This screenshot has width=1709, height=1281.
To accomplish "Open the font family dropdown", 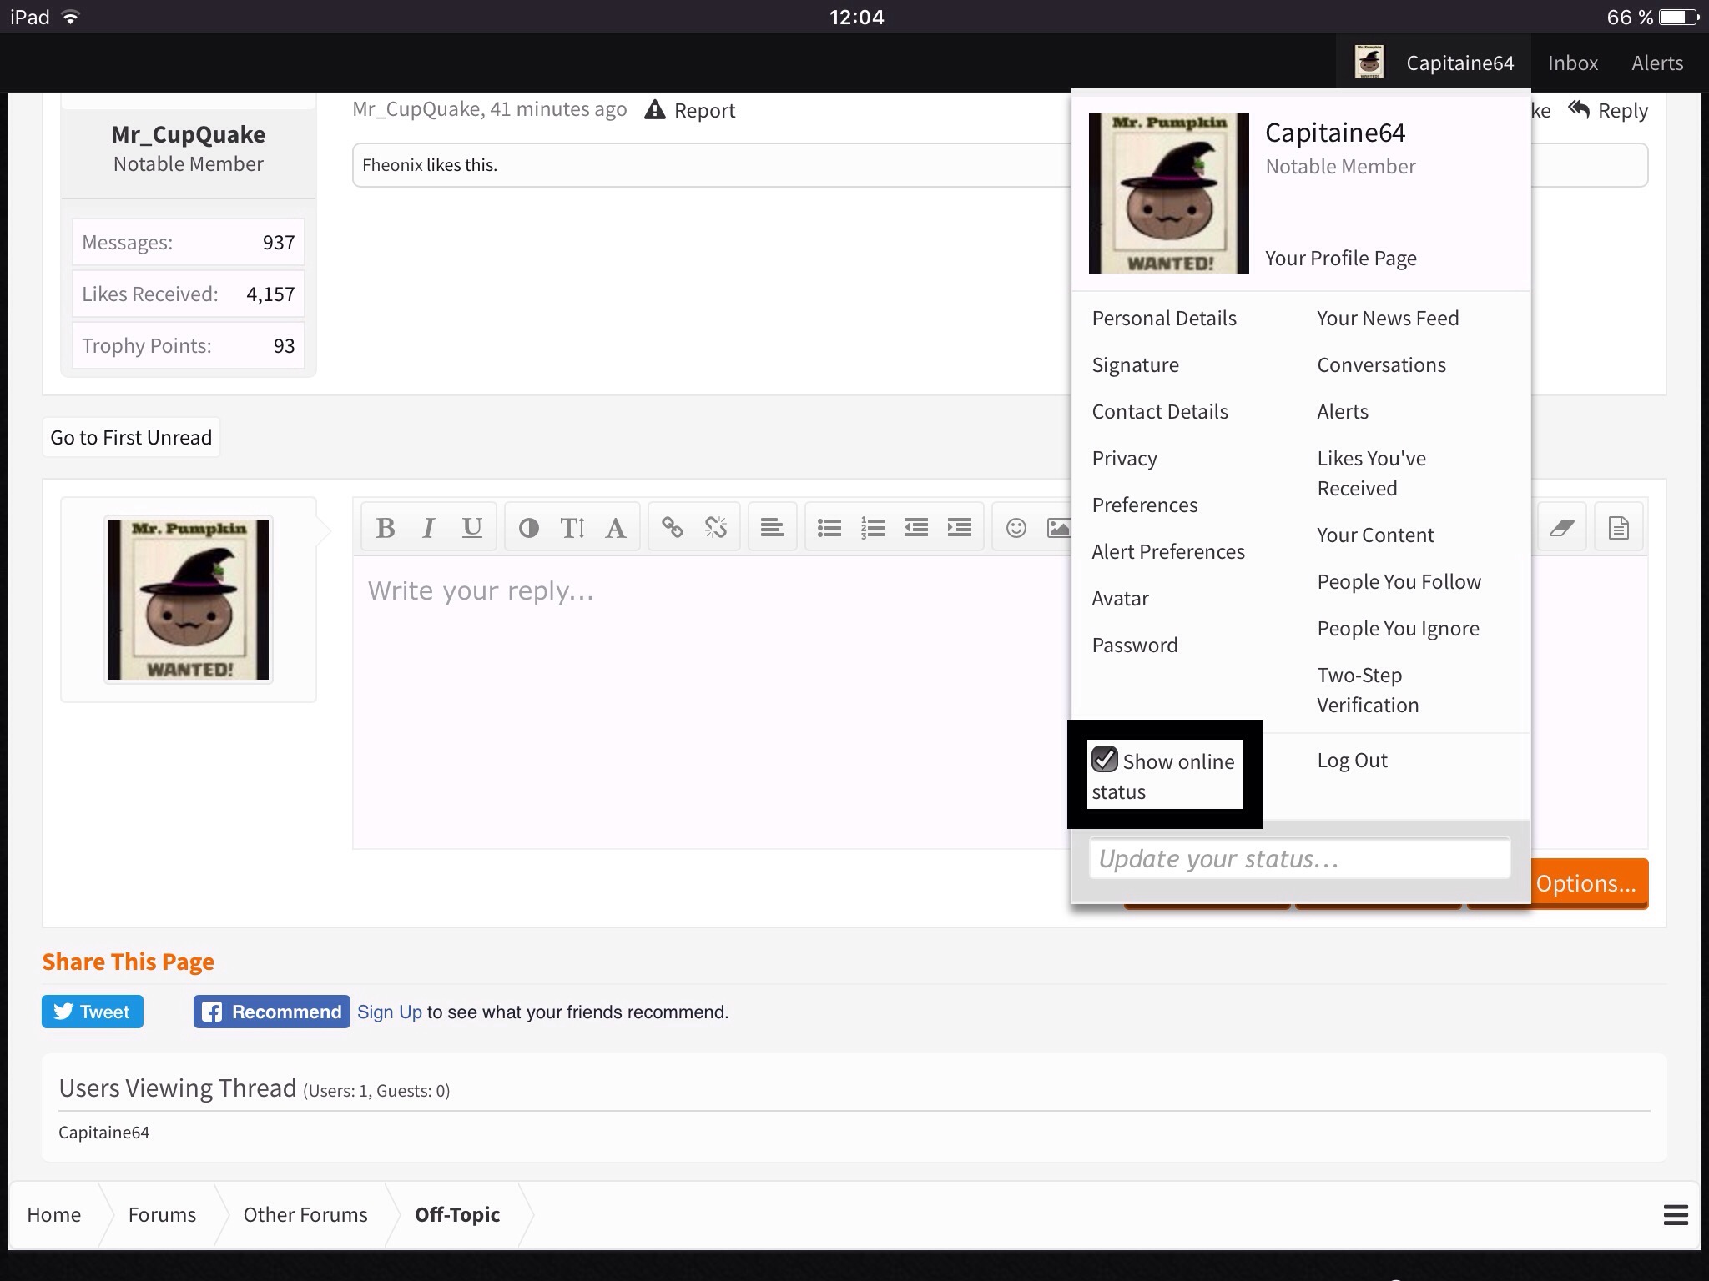I will click(x=616, y=528).
